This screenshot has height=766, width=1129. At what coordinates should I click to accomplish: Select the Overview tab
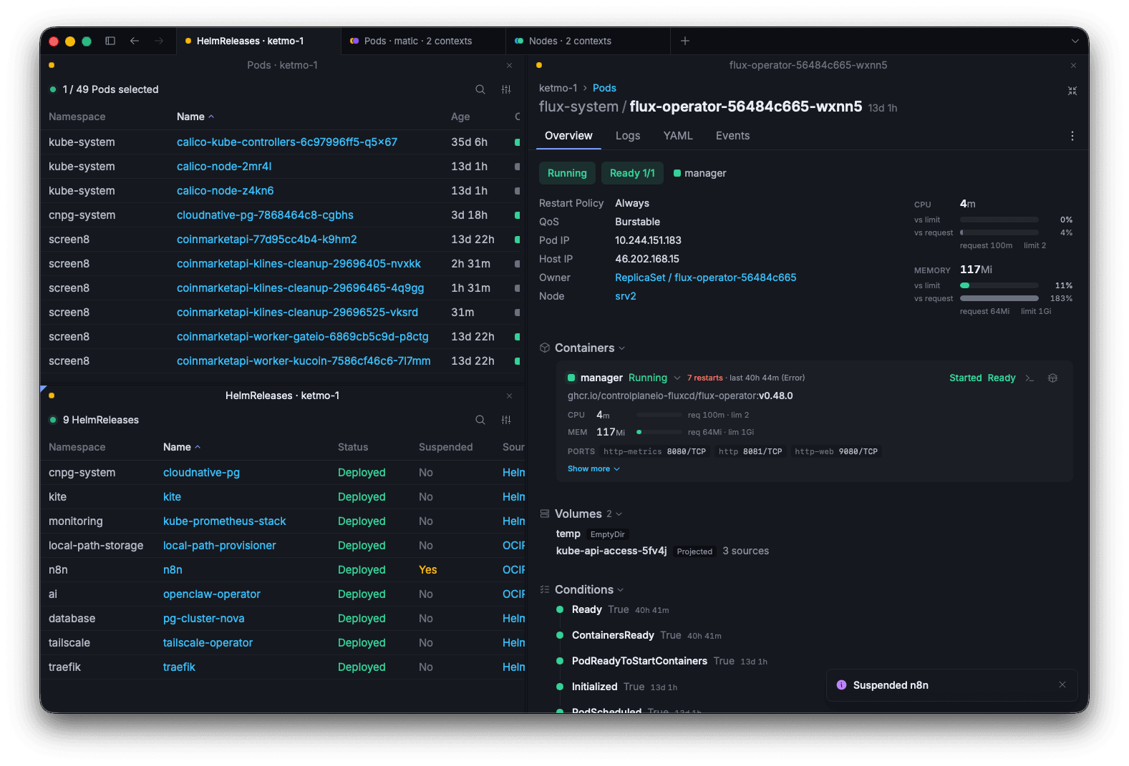[568, 136]
